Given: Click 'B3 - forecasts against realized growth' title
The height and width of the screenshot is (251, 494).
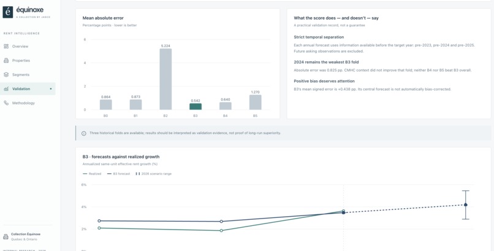Looking at the screenshot, I should (121, 157).
